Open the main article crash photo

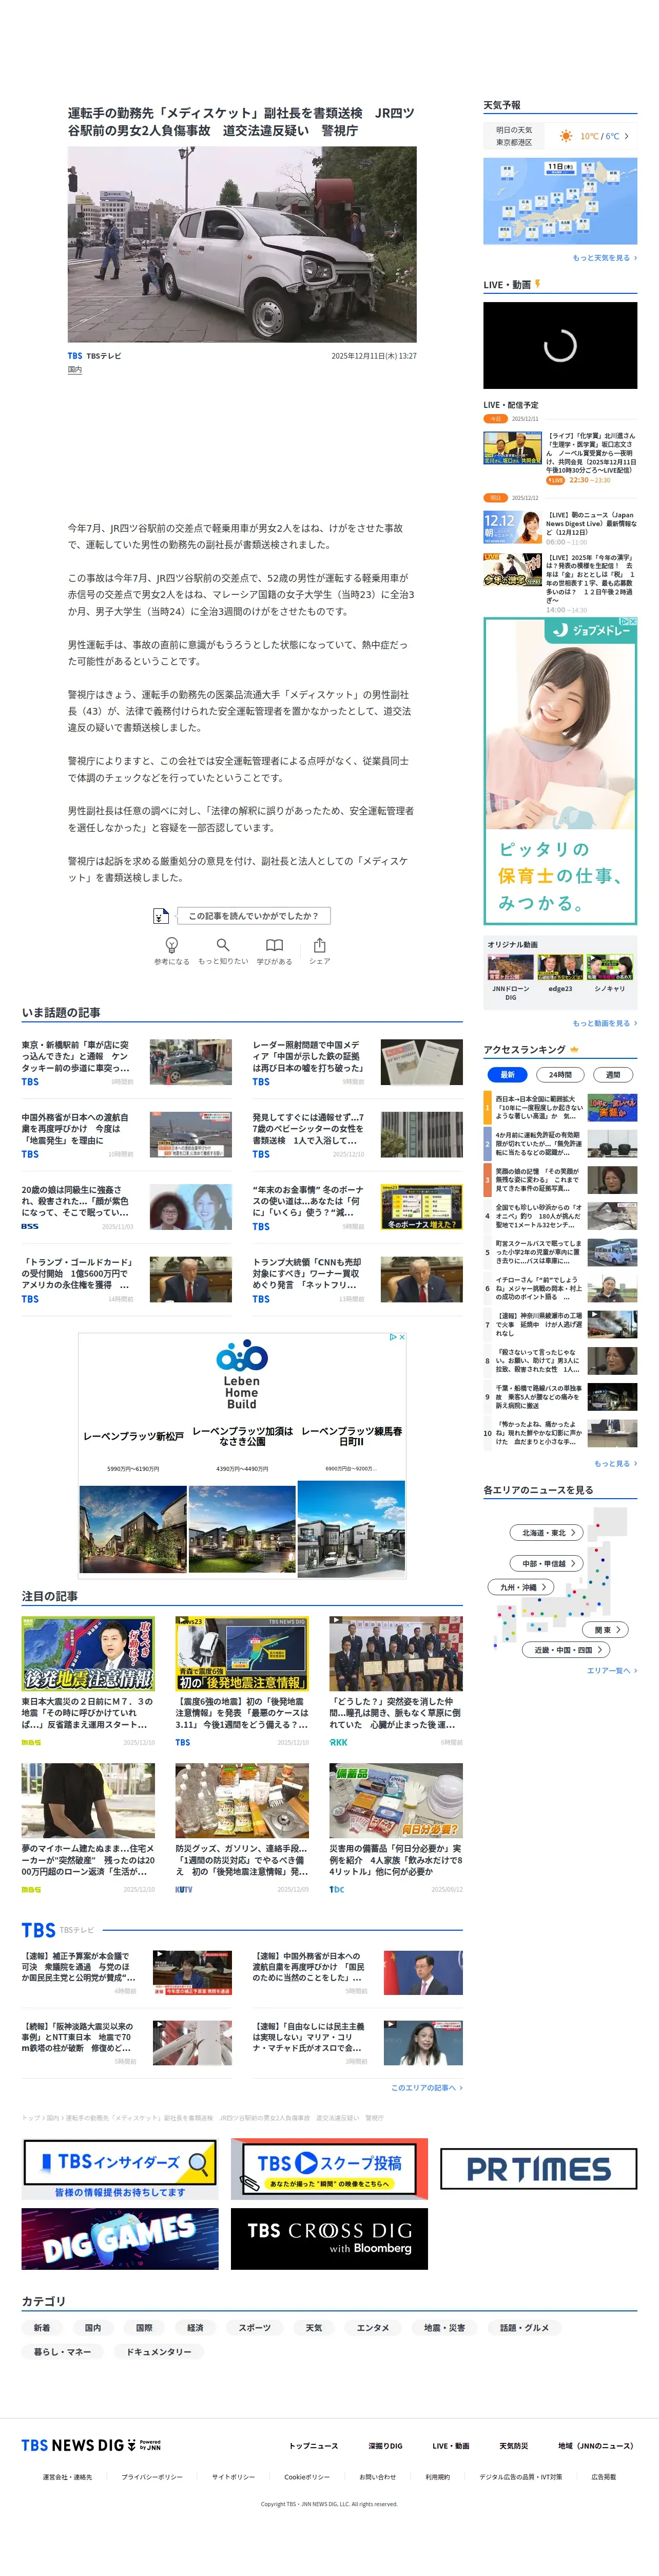coord(242,244)
